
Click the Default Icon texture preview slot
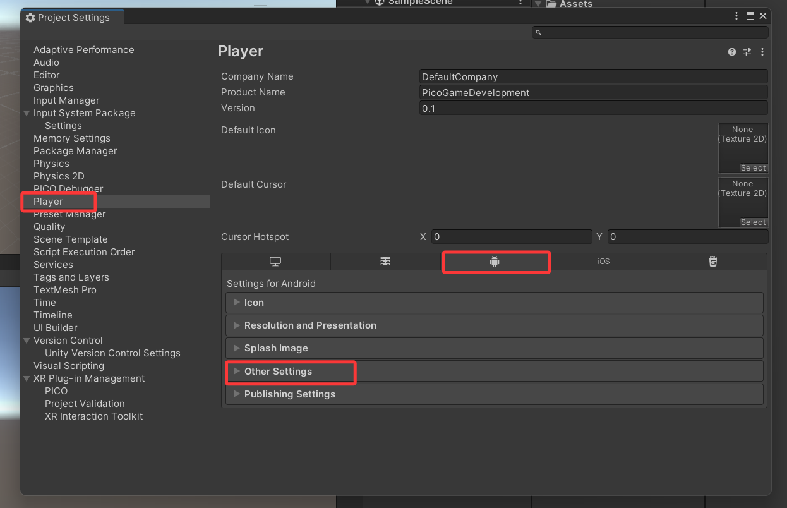click(743, 148)
